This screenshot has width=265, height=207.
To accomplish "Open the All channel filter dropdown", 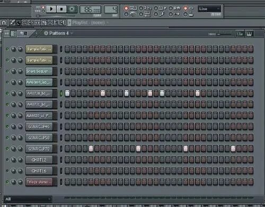I will point(28,199).
